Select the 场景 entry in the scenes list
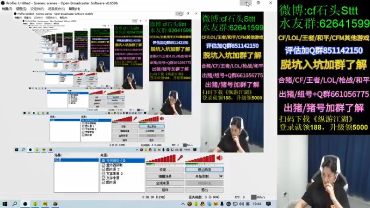The height and width of the screenshot is (208, 370). (x=76, y=160)
